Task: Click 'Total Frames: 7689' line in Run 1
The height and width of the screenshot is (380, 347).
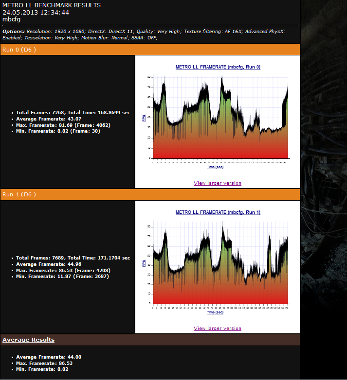Action: pos(73,258)
